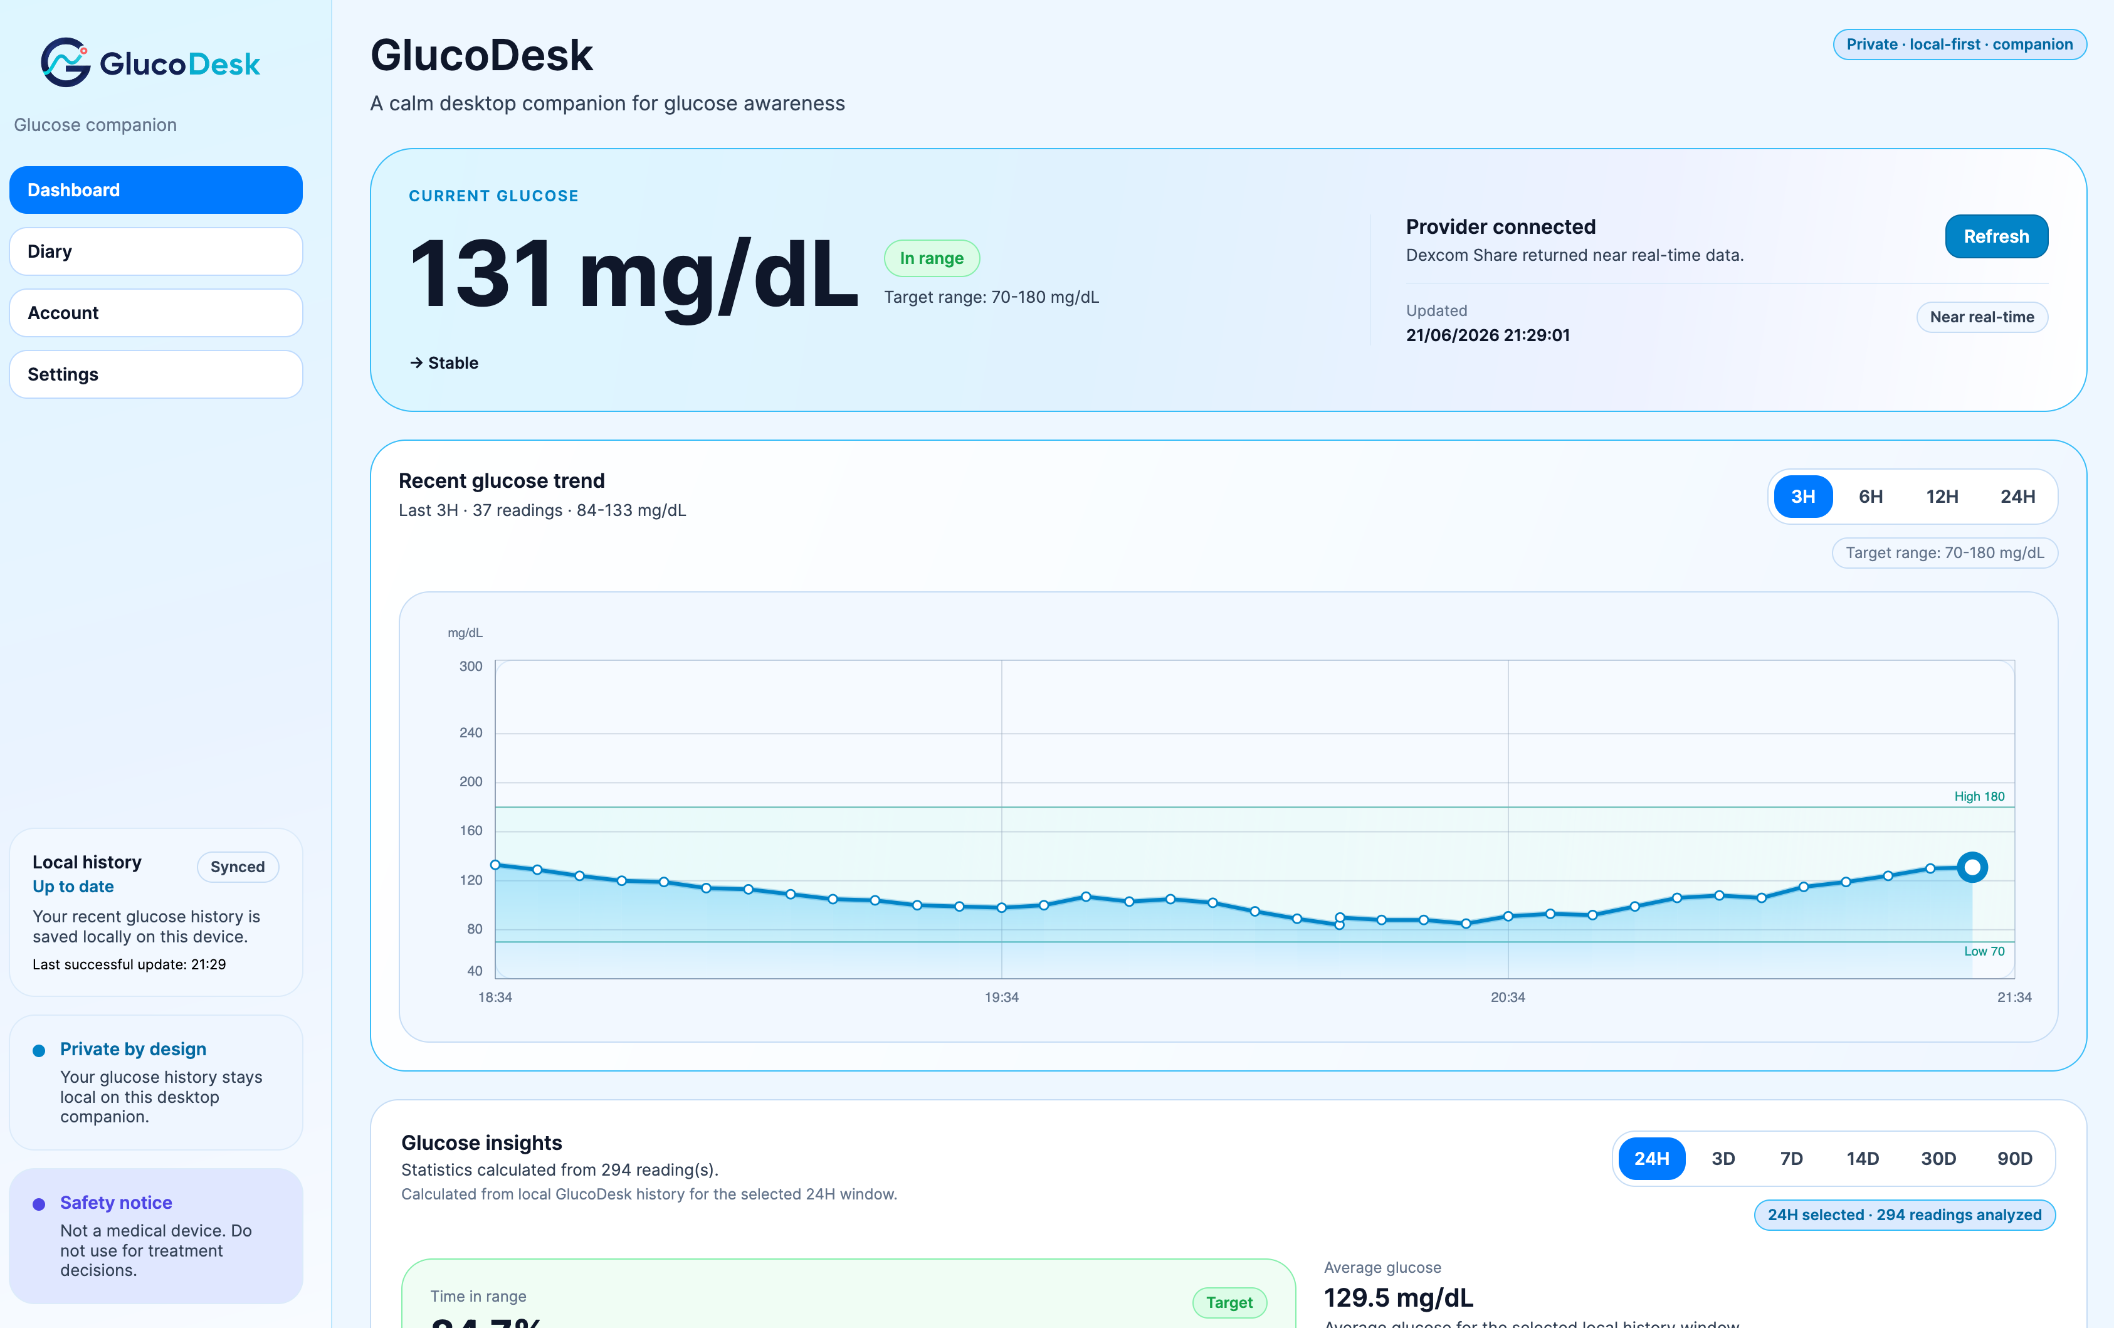
Task: Click the Target badge in Time in range card
Action: tap(1229, 1302)
